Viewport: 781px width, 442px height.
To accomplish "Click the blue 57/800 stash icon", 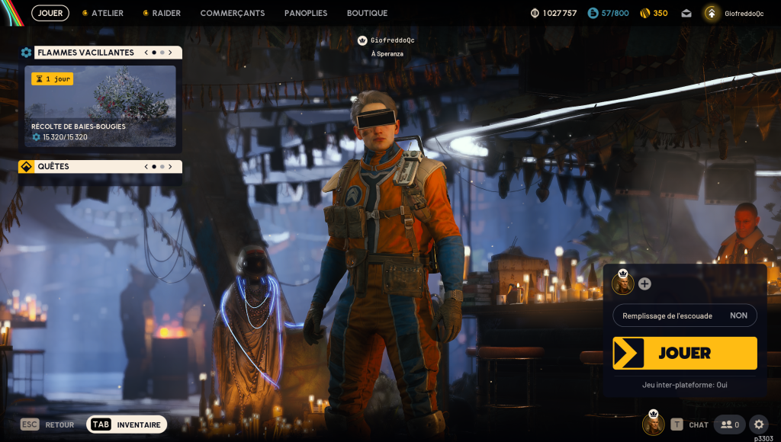I will [593, 13].
